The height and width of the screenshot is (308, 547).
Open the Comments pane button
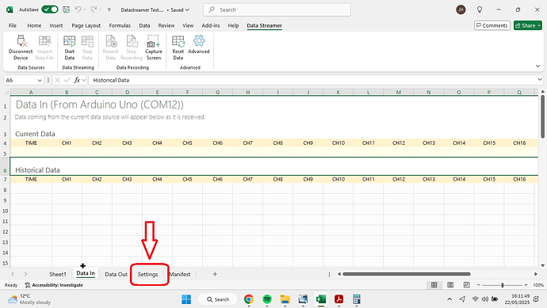tap(492, 25)
